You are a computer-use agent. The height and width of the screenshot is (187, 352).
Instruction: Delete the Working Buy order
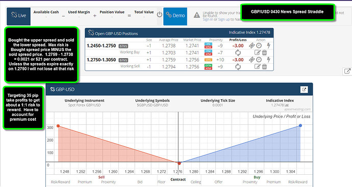(x=264, y=52)
